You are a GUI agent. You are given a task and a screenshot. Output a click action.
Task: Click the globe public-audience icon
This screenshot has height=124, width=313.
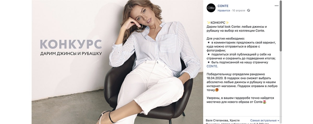click(x=249, y=10)
